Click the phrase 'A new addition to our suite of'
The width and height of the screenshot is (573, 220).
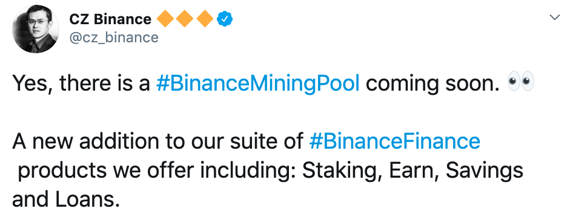click(157, 141)
